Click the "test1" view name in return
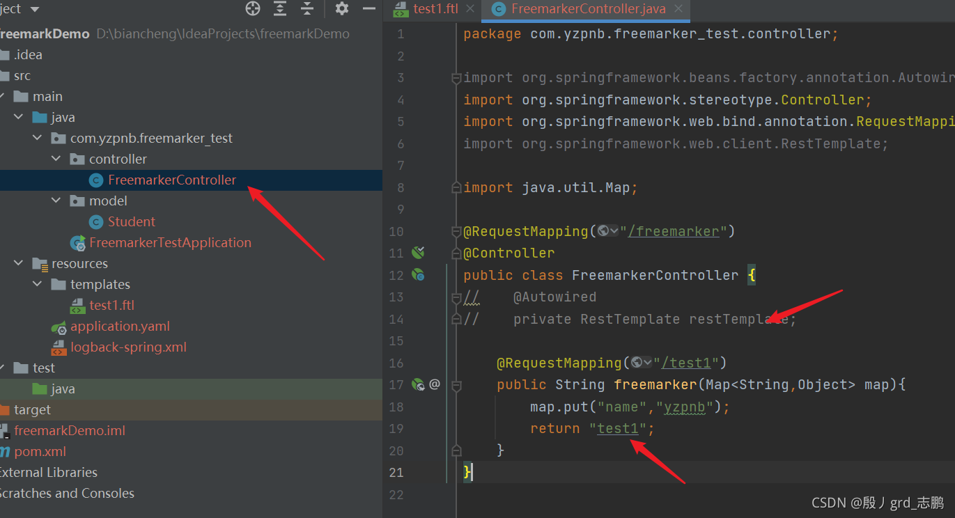This screenshot has height=518, width=955. (x=618, y=428)
